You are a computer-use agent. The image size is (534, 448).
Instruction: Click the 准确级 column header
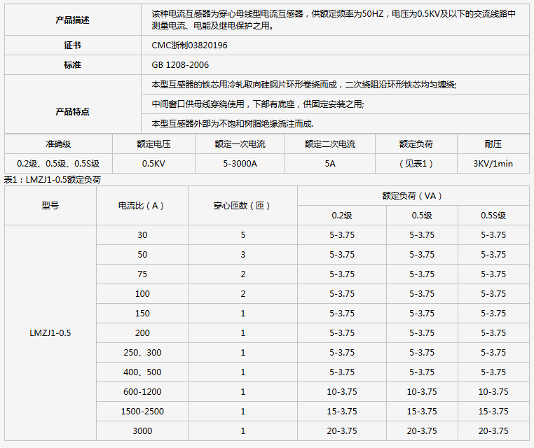(x=58, y=144)
